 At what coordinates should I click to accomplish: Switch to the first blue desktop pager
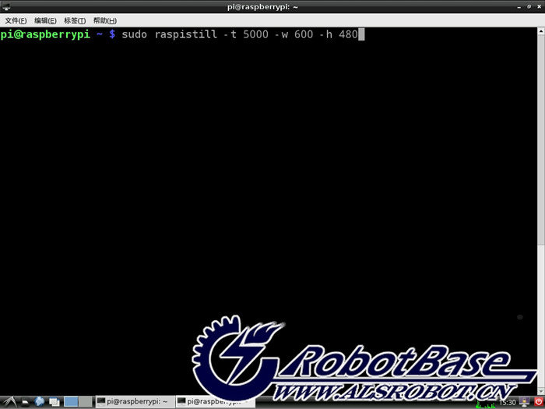coord(71,402)
